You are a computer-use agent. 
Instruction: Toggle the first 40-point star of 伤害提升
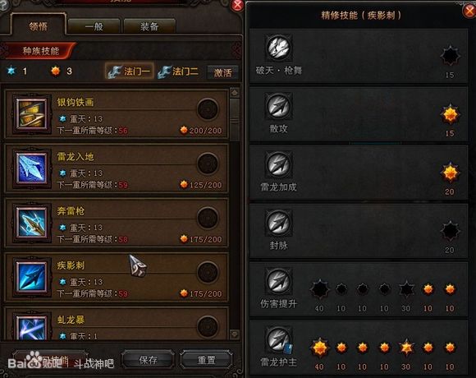click(319, 289)
